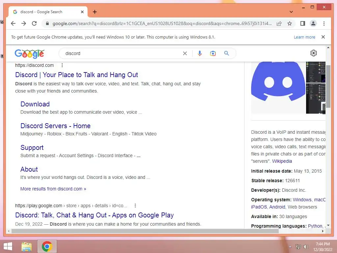Search by image using the camera icon
The width and height of the screenshot is (337, 253).
(213, 53)
